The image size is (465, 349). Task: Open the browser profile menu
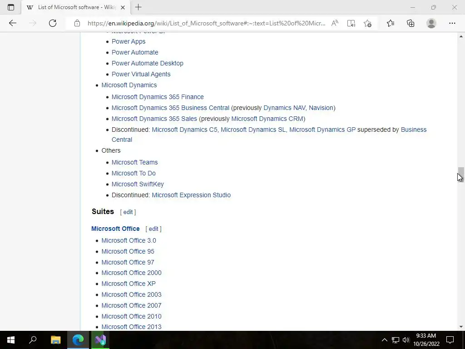click(431, 23)
